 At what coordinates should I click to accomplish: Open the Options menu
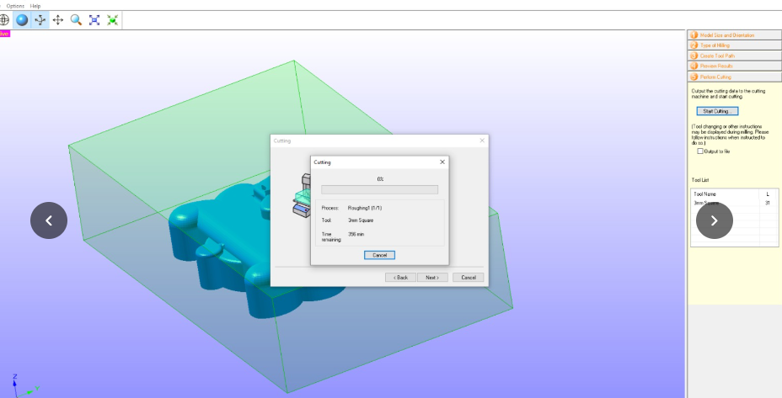pyautogui.click(x=15, y=6)
